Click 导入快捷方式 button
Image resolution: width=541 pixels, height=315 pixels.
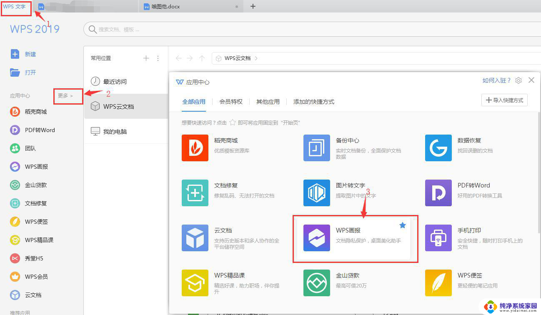[x=504, y=100]
